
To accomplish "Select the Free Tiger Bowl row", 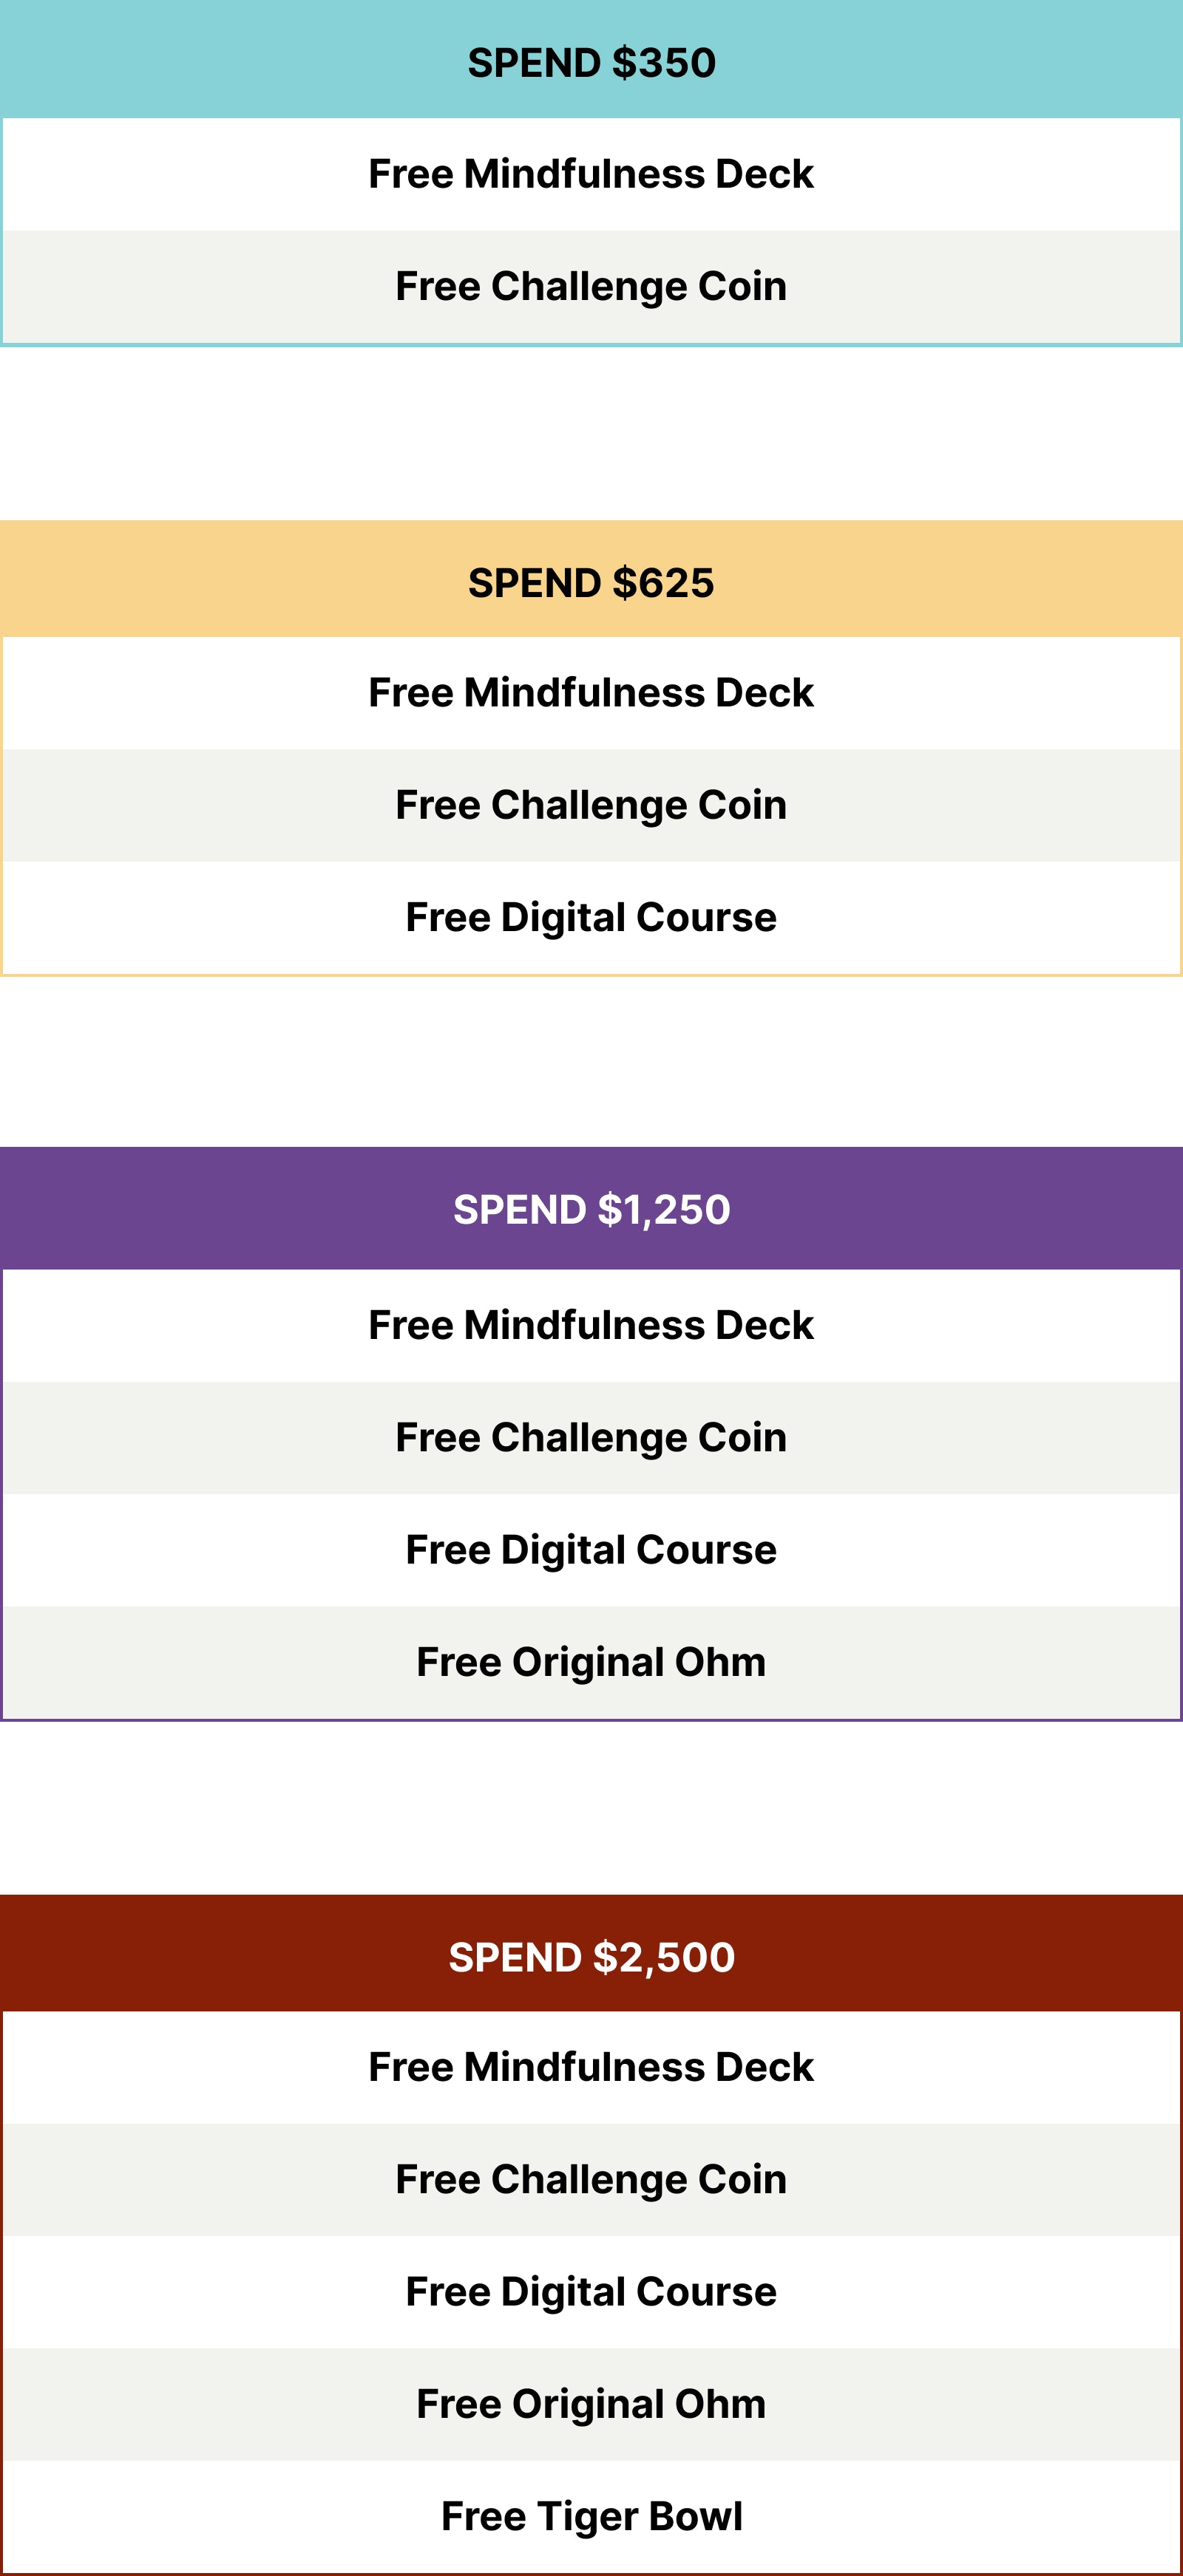I will 591,2516.
